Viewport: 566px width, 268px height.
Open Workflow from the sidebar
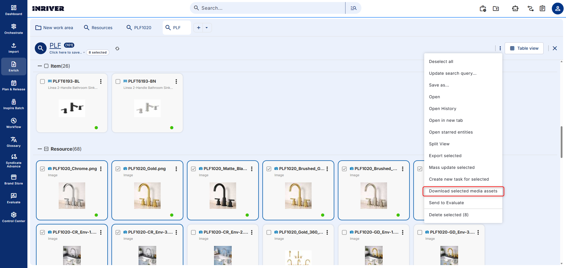pos(14,123)
